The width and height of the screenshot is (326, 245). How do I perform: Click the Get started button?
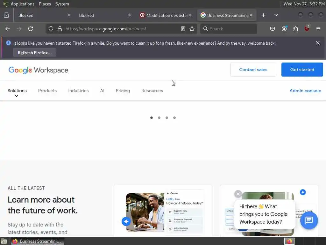(302, 70)
